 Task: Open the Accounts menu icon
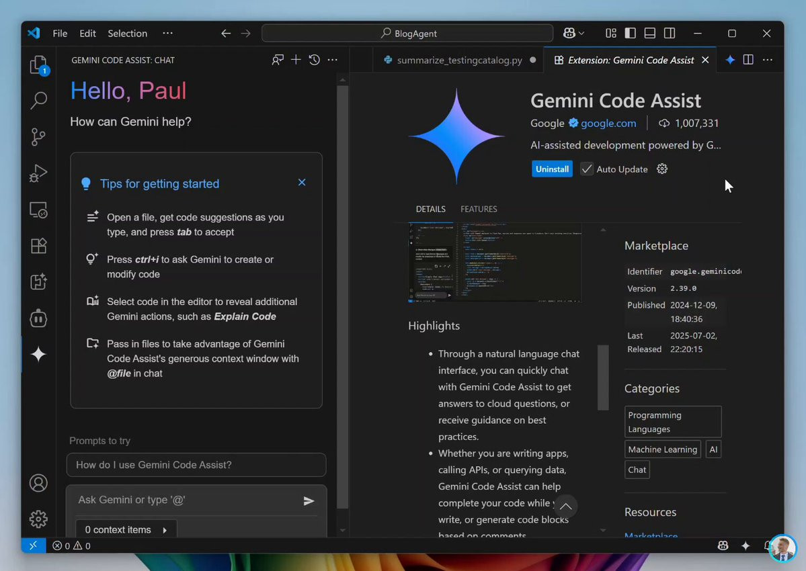click(x=38, y=483)
